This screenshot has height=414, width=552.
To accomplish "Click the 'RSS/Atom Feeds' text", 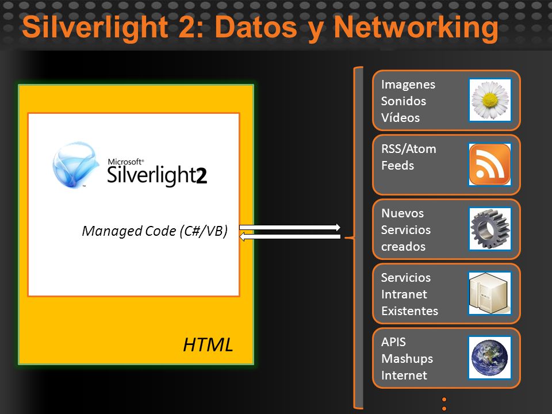I will coord(409,157).
